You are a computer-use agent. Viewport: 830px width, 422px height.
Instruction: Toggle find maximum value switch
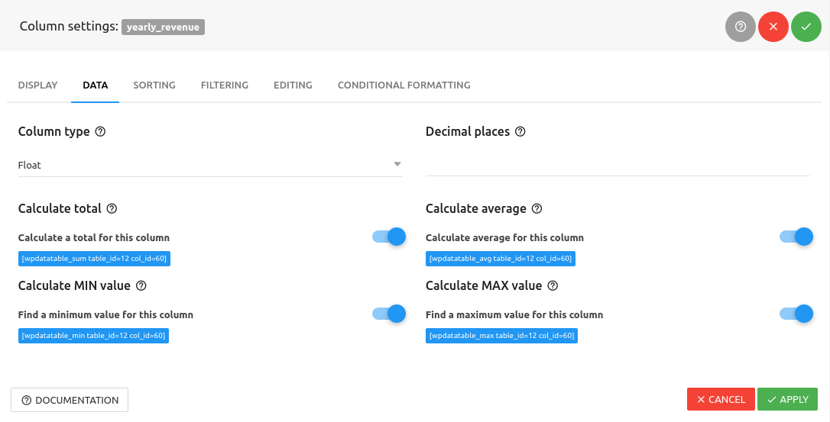(796, 314)
